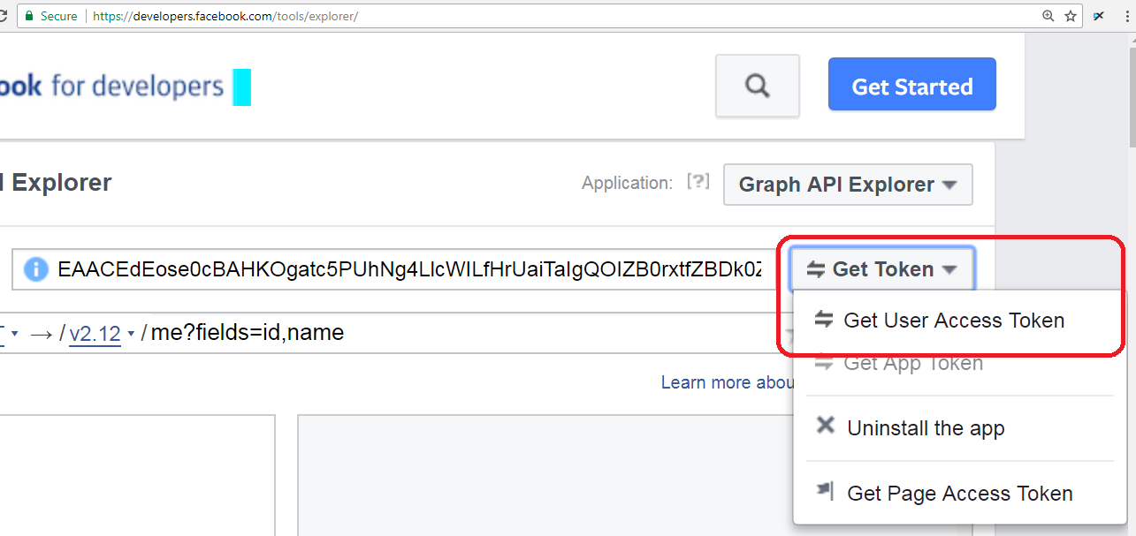Click the Explorer page heading
Viewport: 1136px width, 536px height.
[56, 183]
